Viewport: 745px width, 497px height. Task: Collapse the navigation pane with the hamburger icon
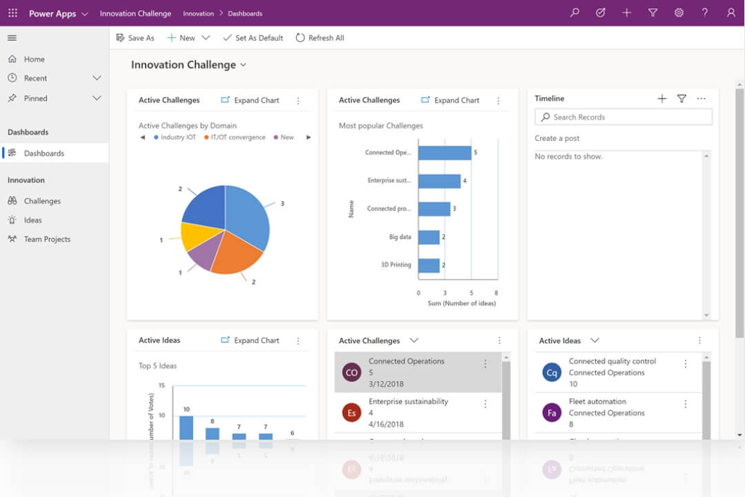point(12,38)
